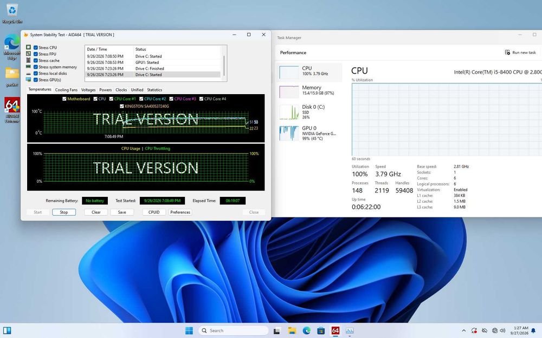Click the Save button in AIDA64
The image size is (542, 338).
click(122, 212)
